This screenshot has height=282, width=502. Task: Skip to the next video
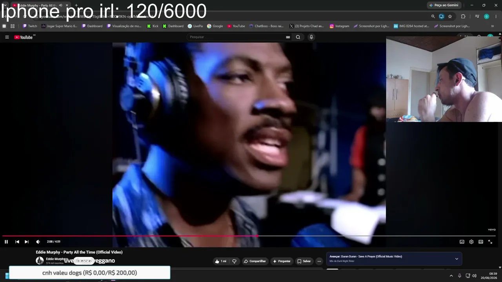(x=27, y=242)
